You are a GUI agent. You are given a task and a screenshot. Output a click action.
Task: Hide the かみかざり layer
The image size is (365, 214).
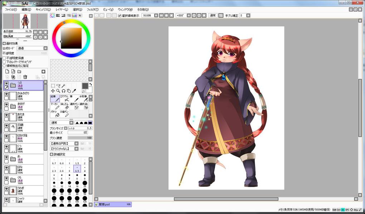(6, 94)
